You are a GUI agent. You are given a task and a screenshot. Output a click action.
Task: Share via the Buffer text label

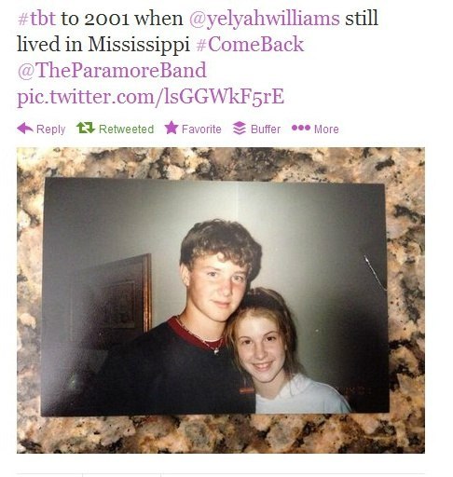click(266, 129)
